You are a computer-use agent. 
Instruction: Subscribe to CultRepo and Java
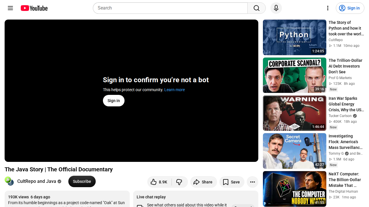(x=82, y=181)
